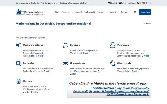This screenshot has width=167, height=104.
Task: Click the Markenanmeldung heading
Action: coord(33,45)
